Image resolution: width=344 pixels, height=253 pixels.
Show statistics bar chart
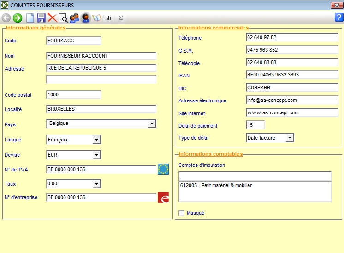[x=108, y=18]
